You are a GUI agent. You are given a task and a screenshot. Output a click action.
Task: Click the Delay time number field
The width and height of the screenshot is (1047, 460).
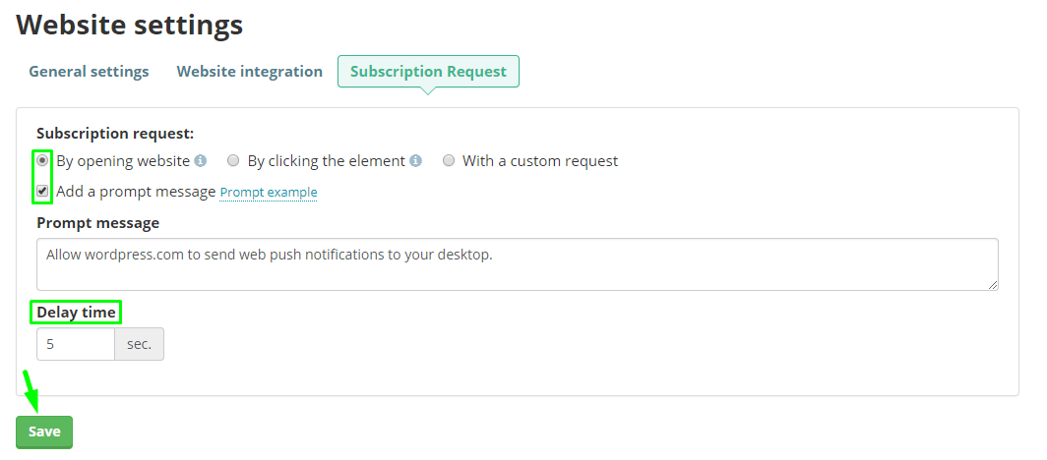tap(76, 344)
